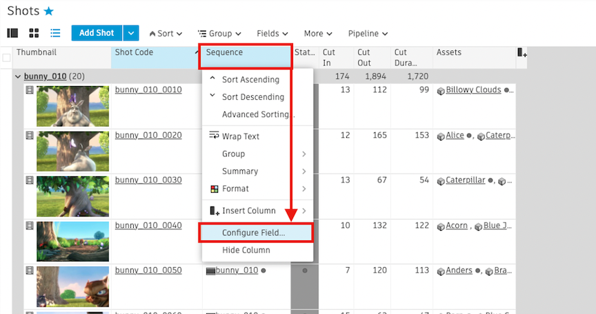Click the Assets column header
The width and height of the screenshot is (596, 314).
(475, 58)
